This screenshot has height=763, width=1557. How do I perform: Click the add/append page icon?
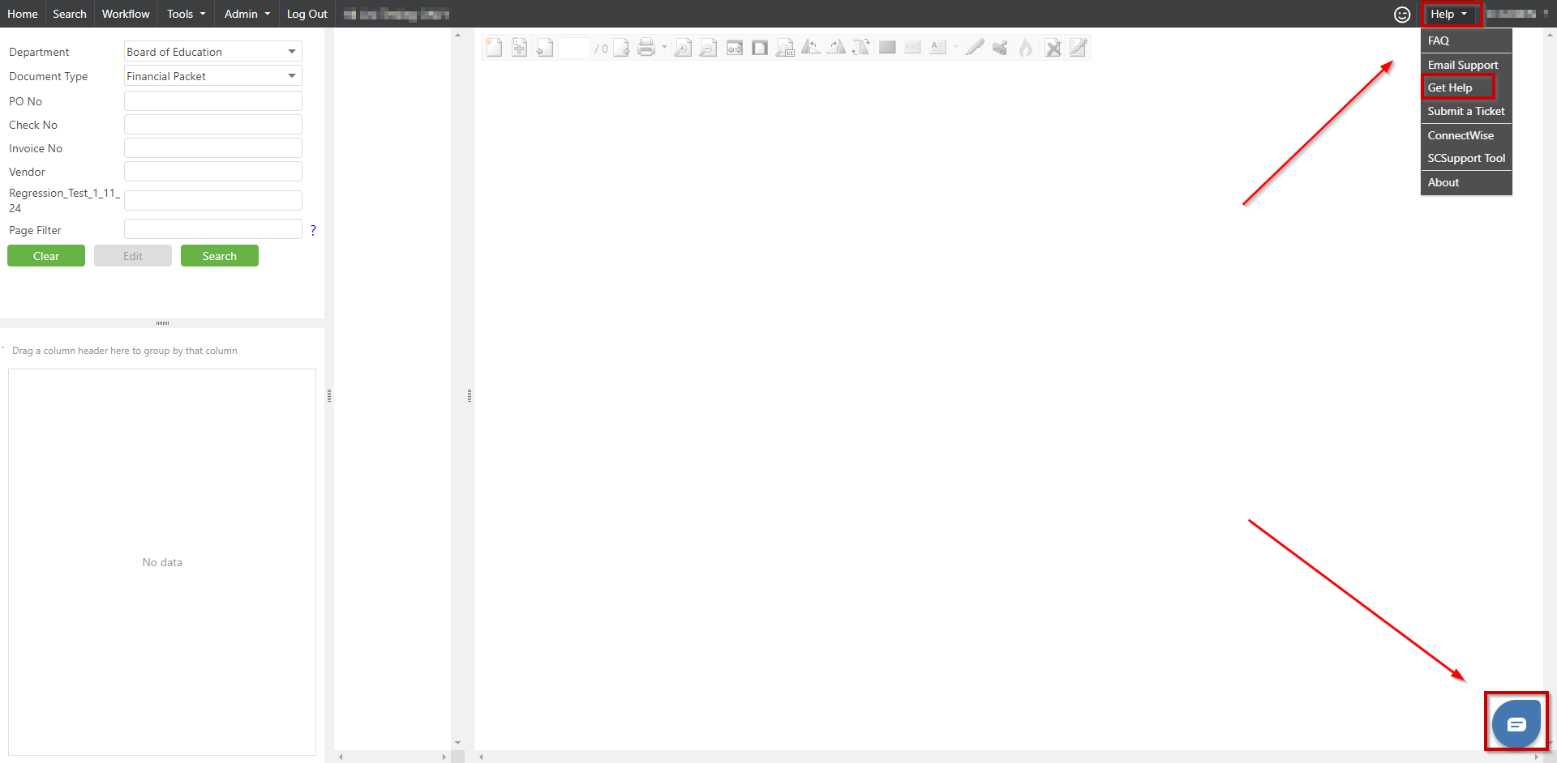(520, 48)
